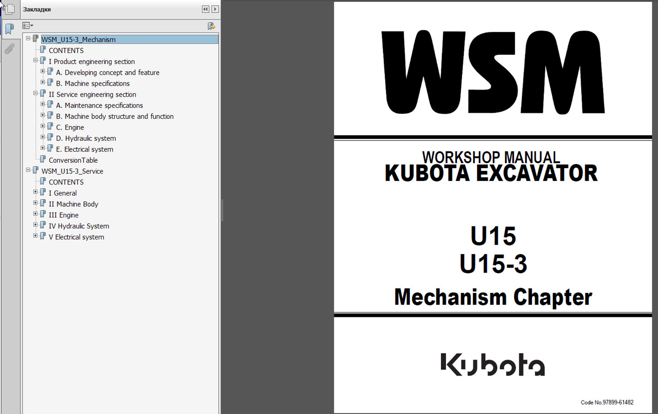The image size is (658, 414).
Task: Collapse the WSM_U15-3_Mechanism bookmark tree
Action: [x=28, y=38]
